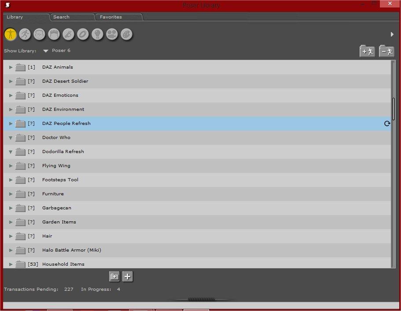This screenshot has height=311, width=401.
Task: Switch to the Favorites tab
Action: 119,17
